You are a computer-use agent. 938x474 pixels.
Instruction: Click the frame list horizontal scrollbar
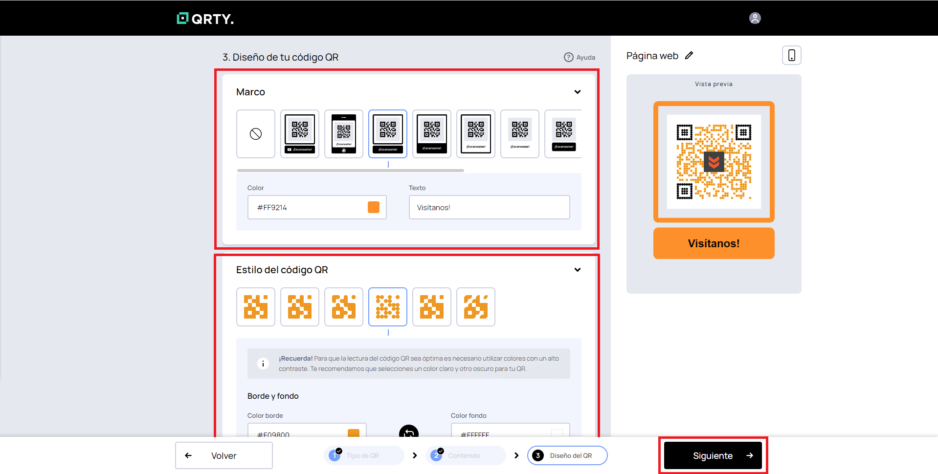pyautogui.click(x=351, y=171)
